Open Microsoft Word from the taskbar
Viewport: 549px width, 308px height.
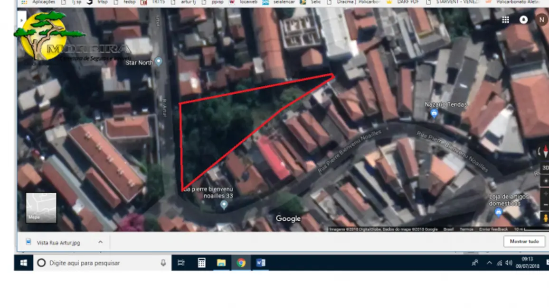[262, 262]
